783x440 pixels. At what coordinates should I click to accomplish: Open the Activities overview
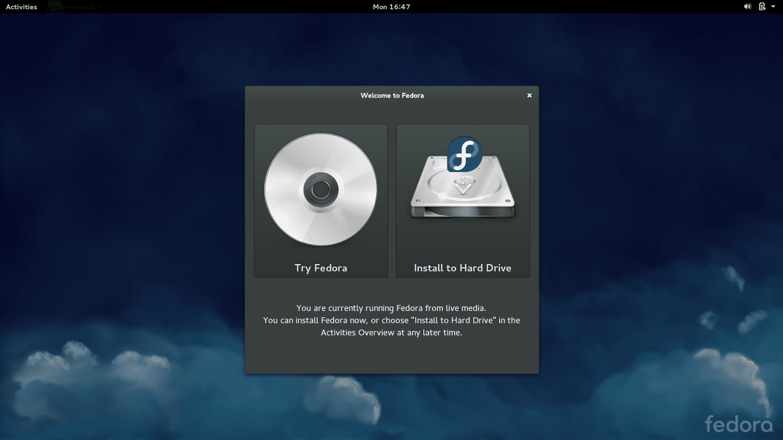[x=22, y=7]
